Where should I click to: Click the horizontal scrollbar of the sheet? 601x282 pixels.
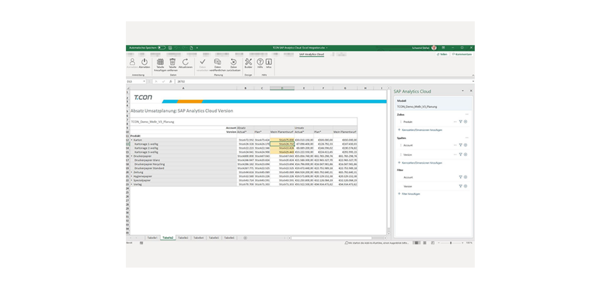(x=331, y=238)
